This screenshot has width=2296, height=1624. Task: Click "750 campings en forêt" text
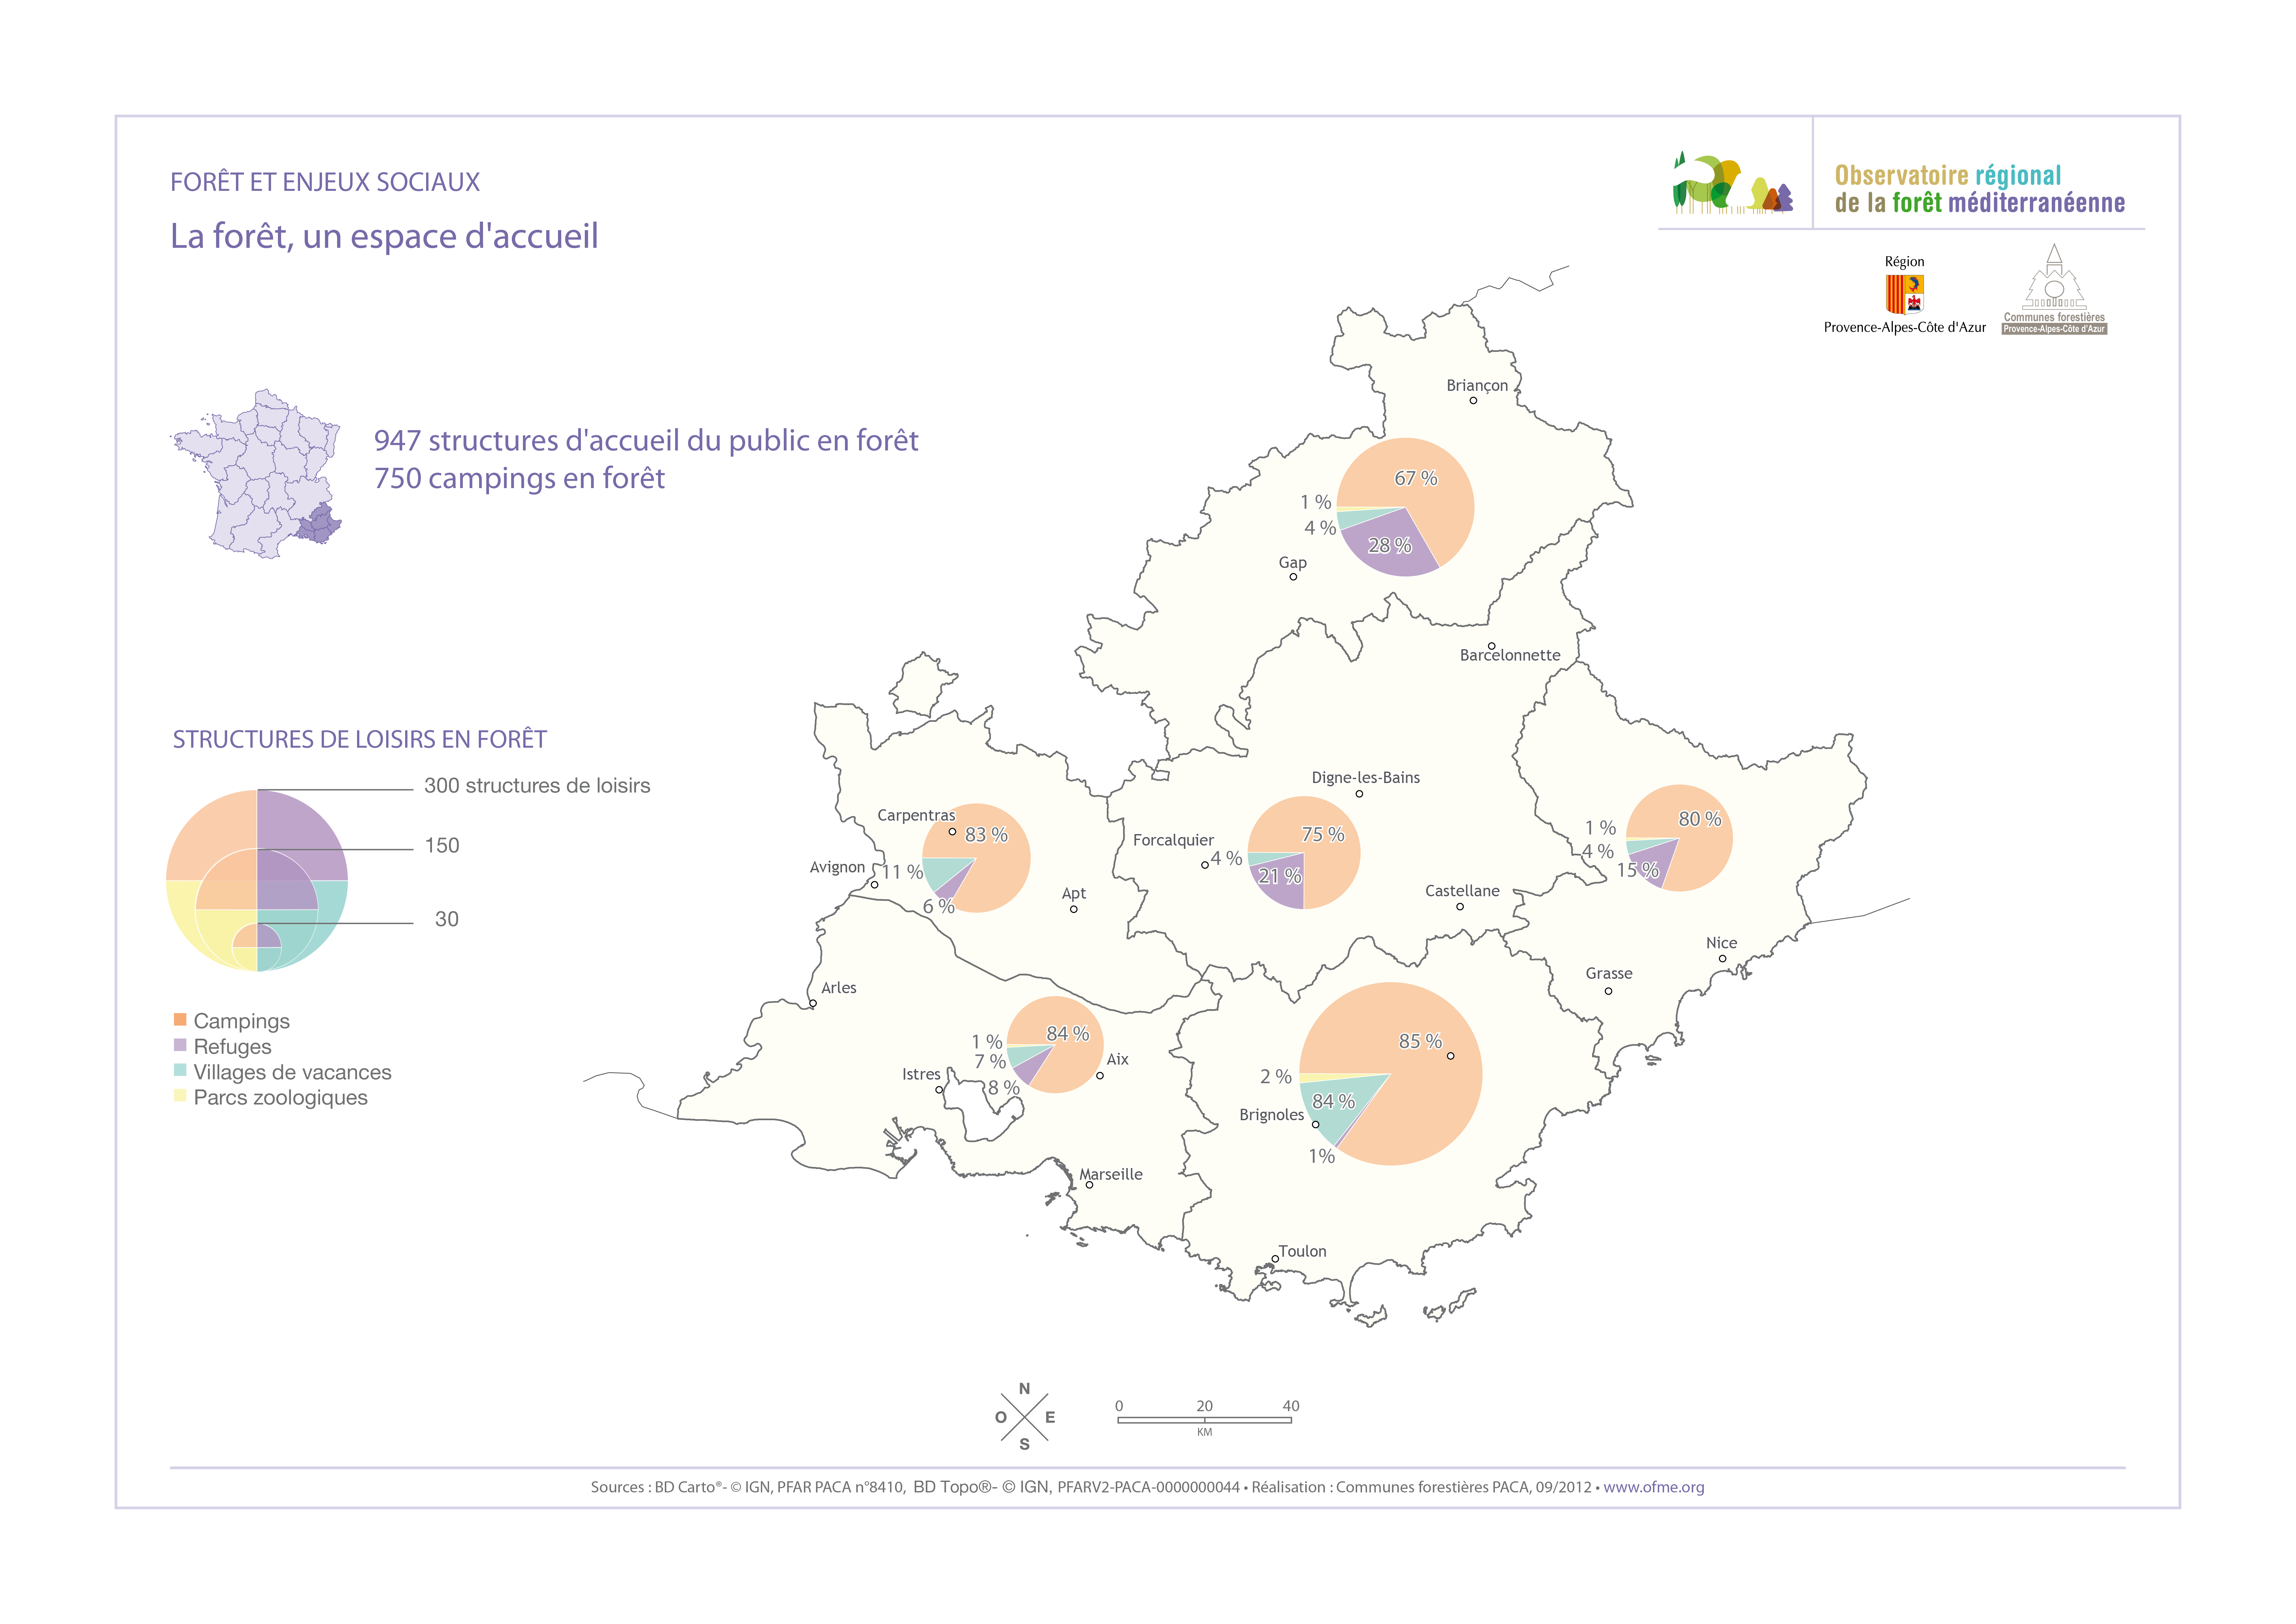point(519,478)
